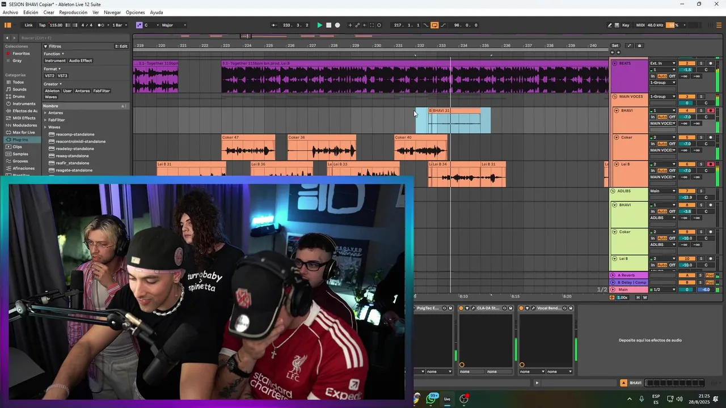The width and height of the screenshot is (726, 408).
Task: Select the VST3 format filter tag
Action: 62,75
